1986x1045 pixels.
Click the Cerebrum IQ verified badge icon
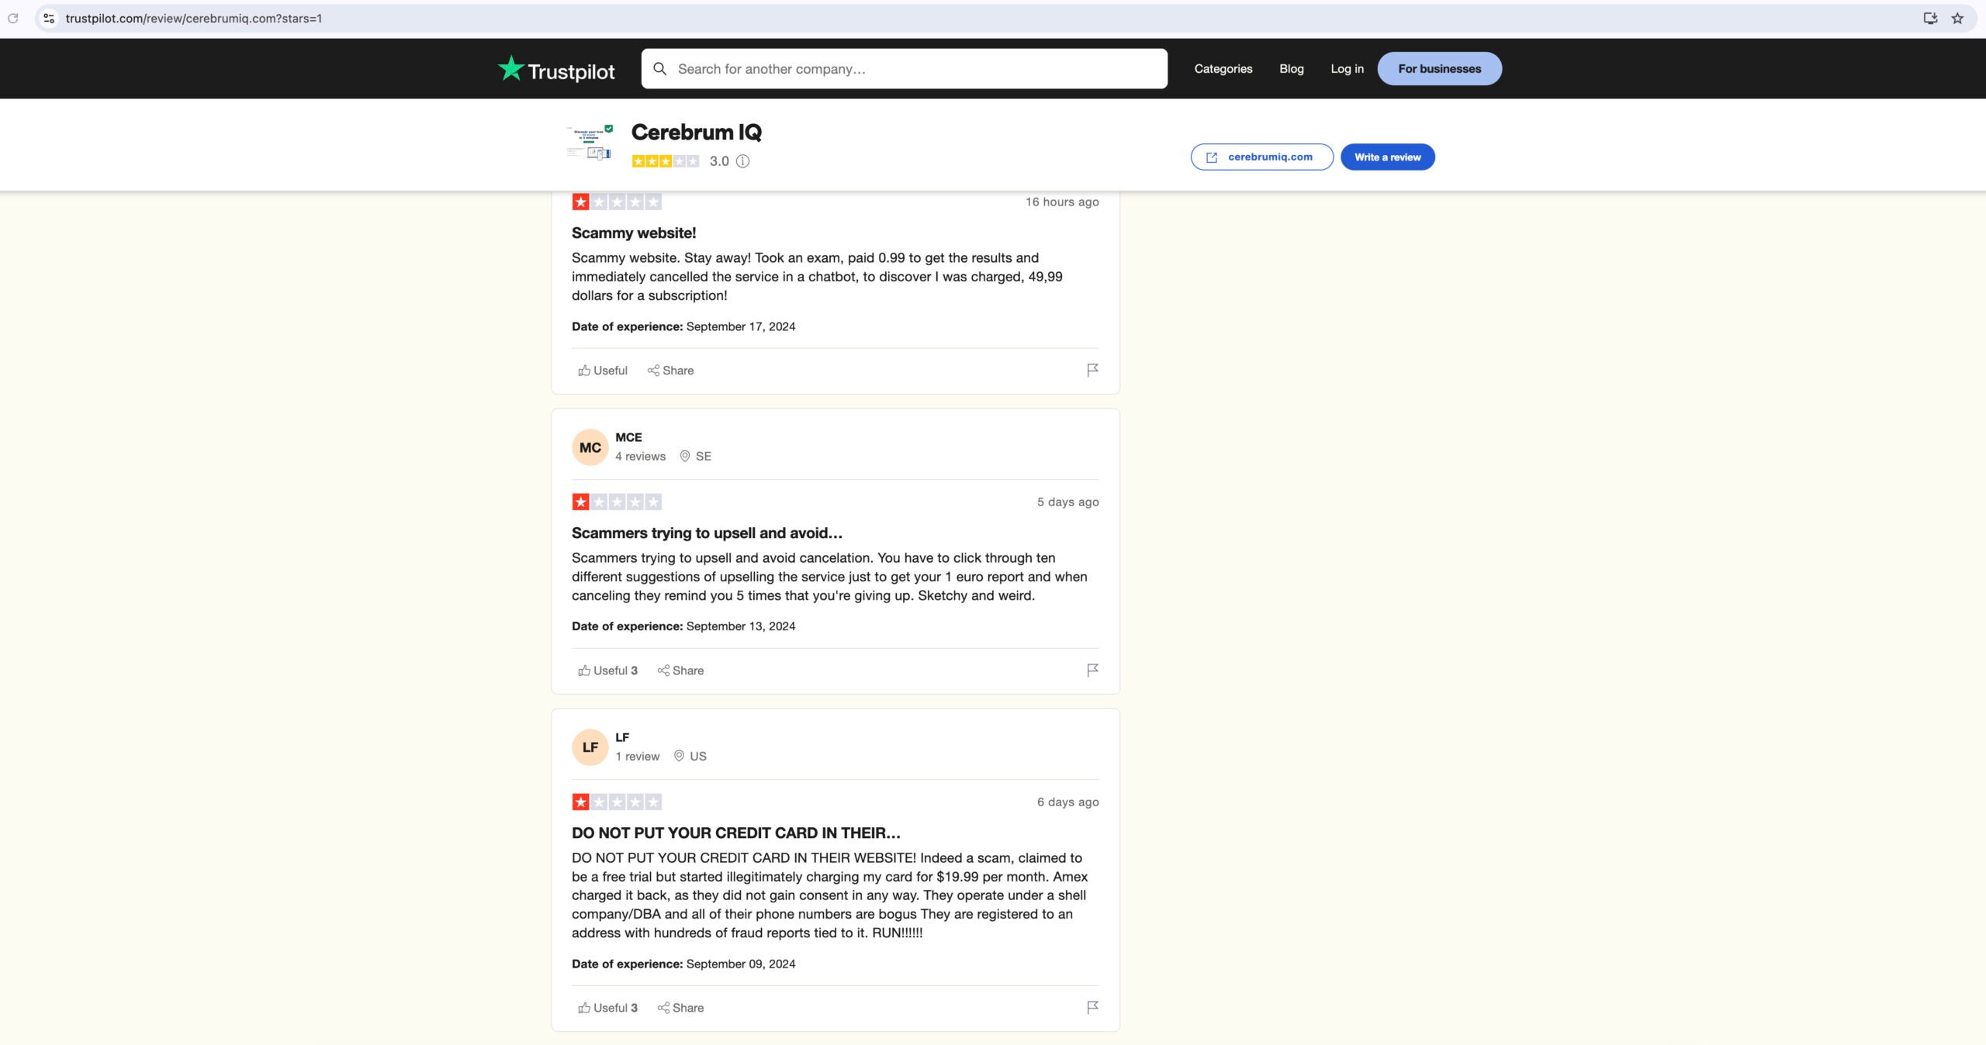coord(608,129)
